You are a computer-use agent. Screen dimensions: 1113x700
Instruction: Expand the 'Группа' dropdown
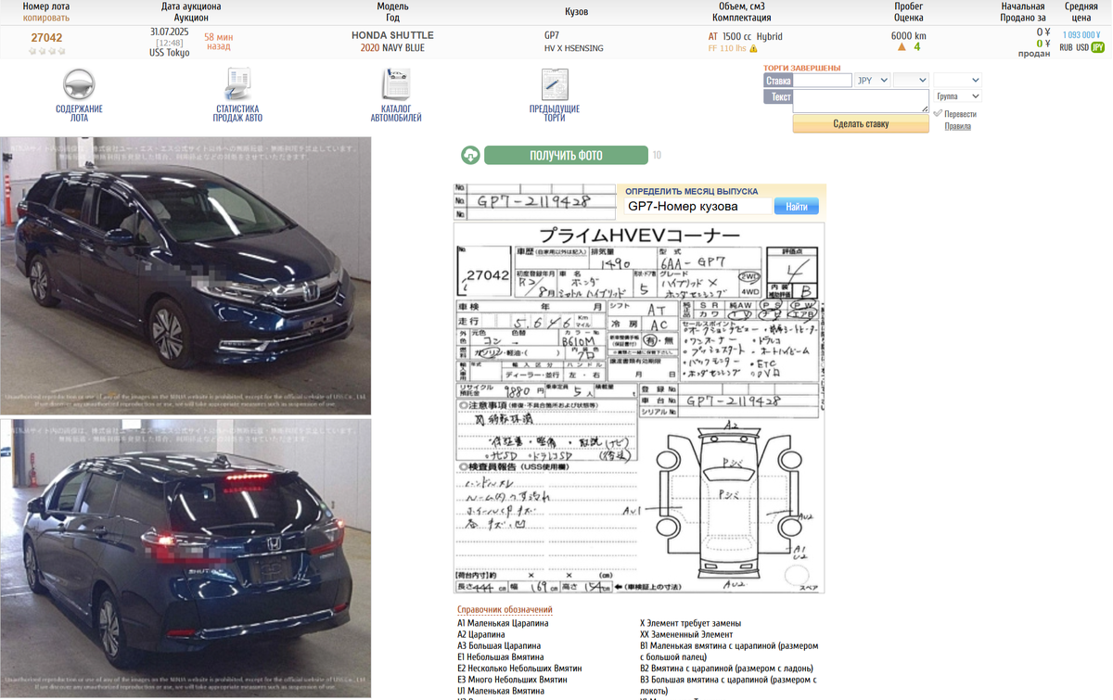click(957, 96)
